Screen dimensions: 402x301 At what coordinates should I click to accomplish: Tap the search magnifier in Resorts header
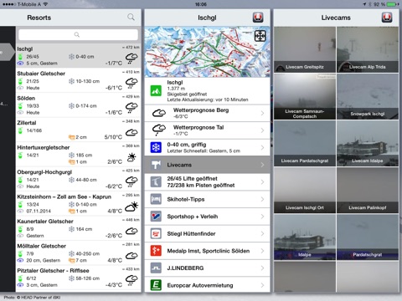point(131,17)
